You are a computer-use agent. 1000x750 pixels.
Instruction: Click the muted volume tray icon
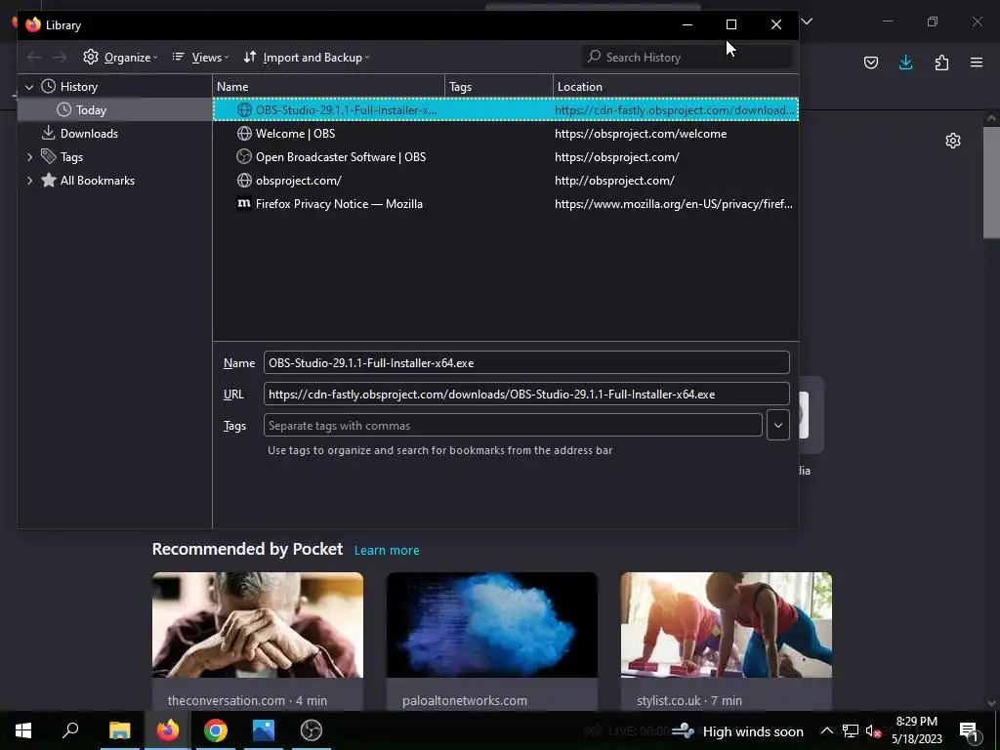tap(873, 730)
